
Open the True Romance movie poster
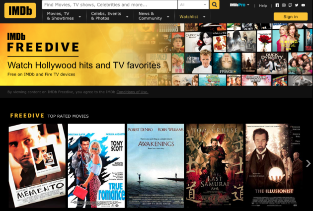pyautogui.click(x=96, y=165)
